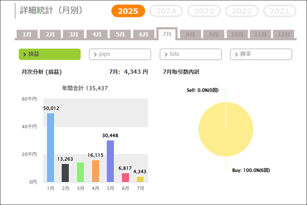Switch to the pips view
307x205 pixels.
(120, 54)
